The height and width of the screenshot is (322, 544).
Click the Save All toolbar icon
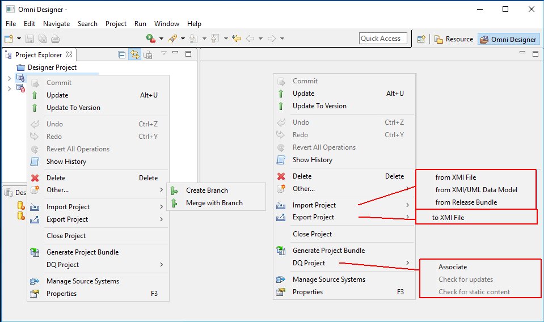coord(43,39)
